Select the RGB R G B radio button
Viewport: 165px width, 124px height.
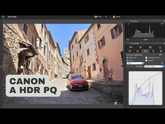[x=127, y=58]
